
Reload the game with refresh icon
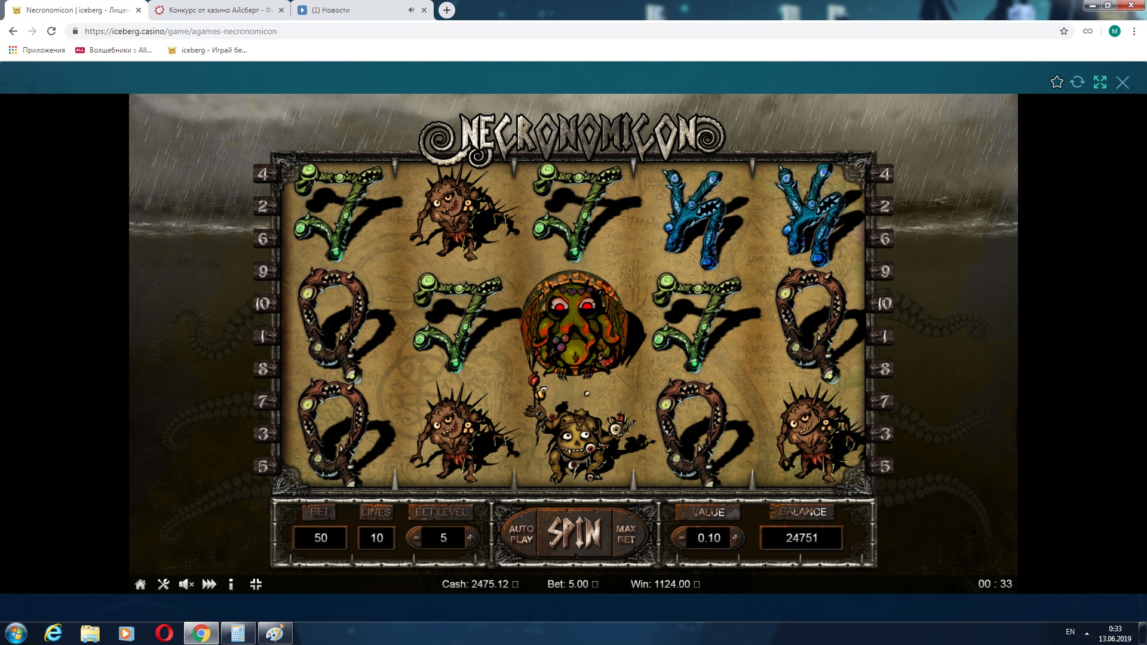pos(1077,82)
